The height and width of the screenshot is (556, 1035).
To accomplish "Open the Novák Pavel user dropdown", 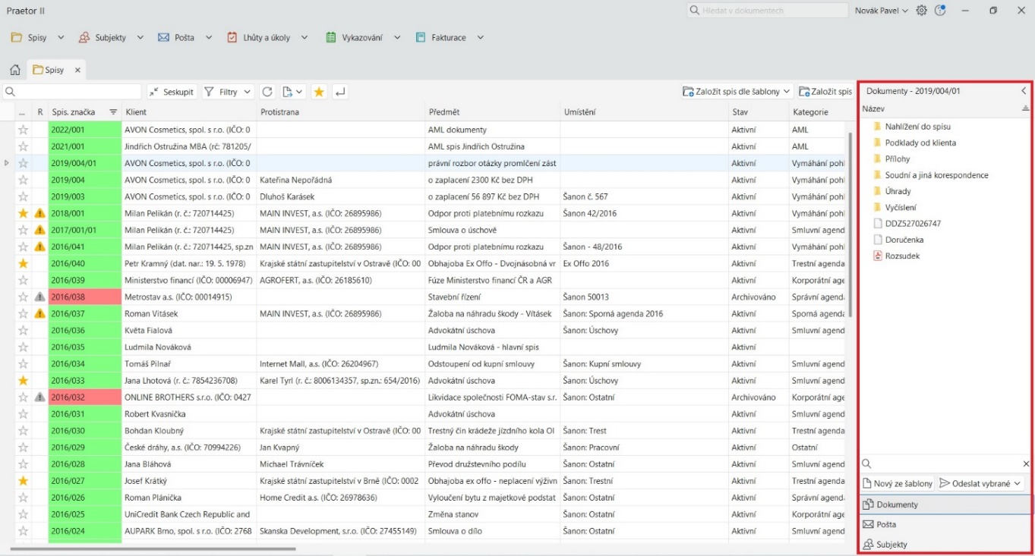I will point(881,11).
